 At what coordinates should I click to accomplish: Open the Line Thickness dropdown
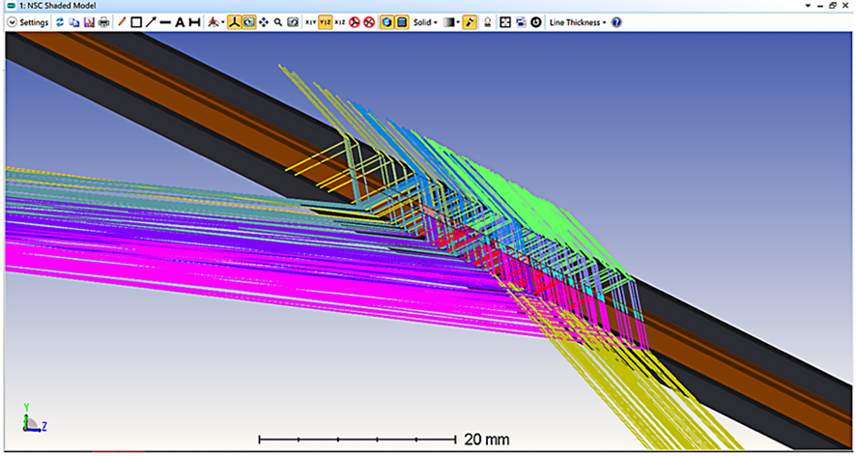pyautogui.click(x=577, y=21)
